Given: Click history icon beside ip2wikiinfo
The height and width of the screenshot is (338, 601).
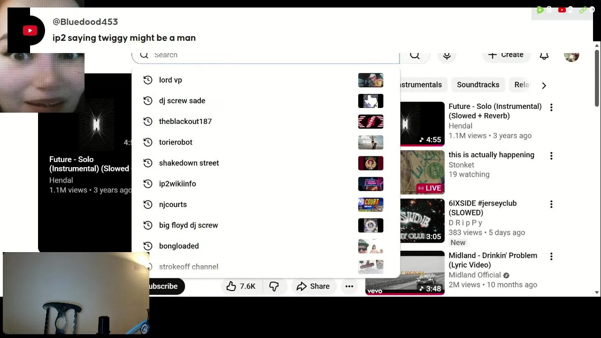Looking at the screenshot, I should point(148,184).
